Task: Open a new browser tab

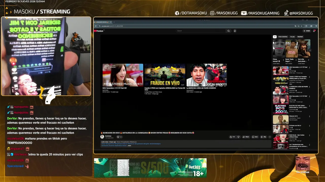Action: pyautogui.click(x=114, y=22)
